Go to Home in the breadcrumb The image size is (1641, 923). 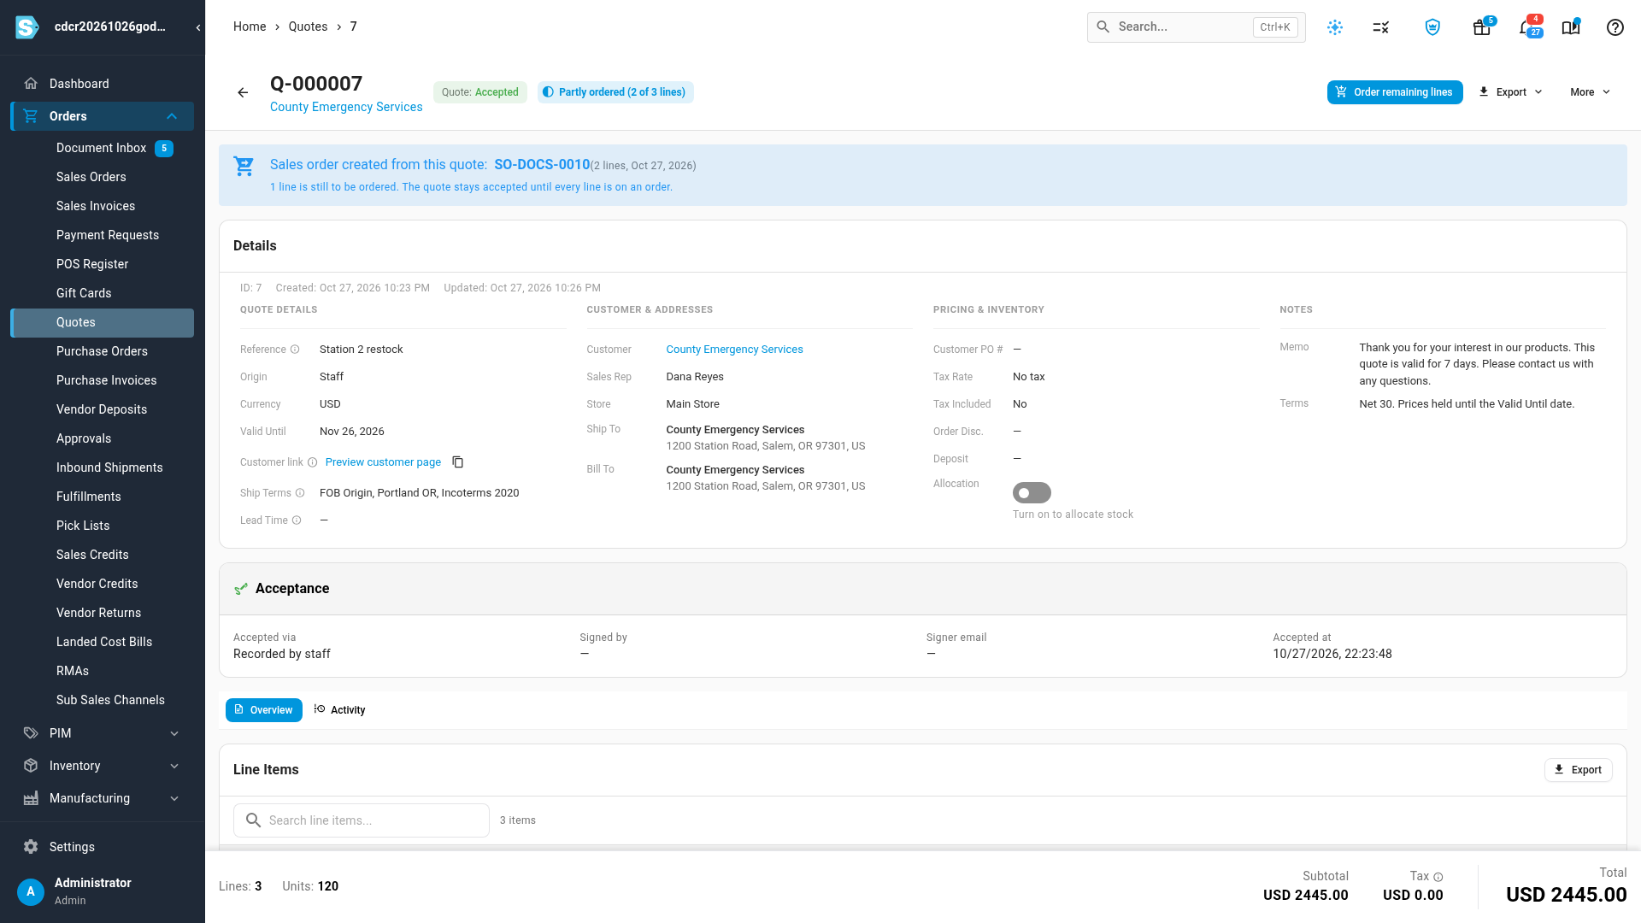point(250,26)
